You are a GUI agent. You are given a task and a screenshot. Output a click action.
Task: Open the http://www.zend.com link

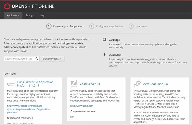coord(82,106)
